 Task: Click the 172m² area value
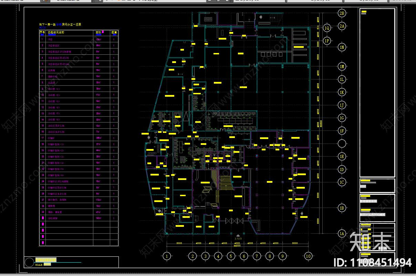point(99,200)
